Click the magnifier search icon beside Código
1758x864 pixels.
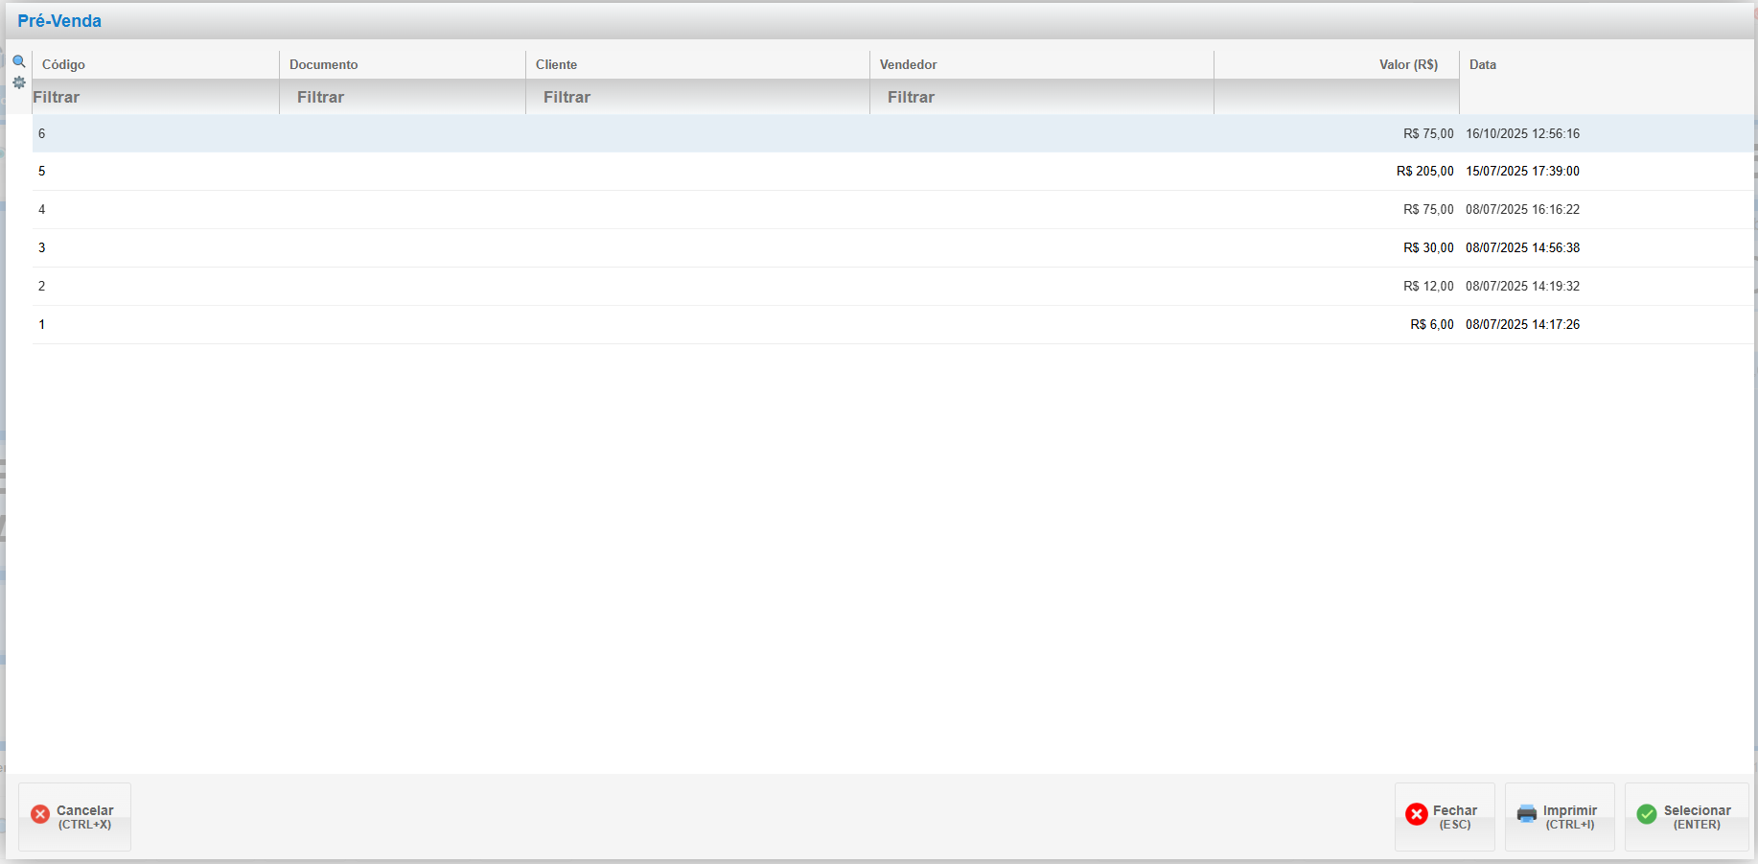pyautogui.click(x=18, y=61)
